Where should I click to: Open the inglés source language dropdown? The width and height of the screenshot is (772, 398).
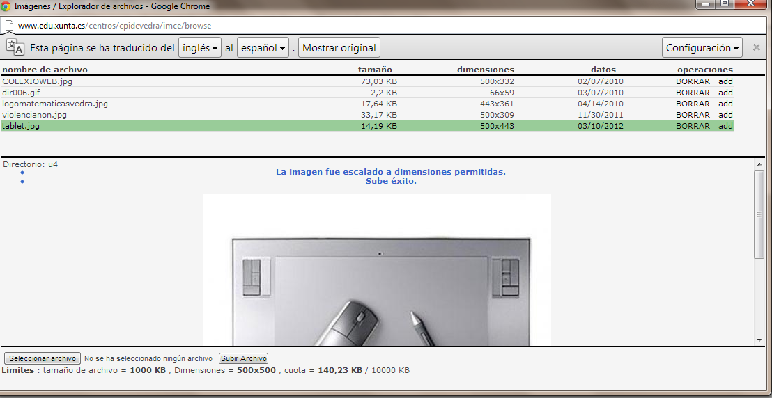point(200,48)
